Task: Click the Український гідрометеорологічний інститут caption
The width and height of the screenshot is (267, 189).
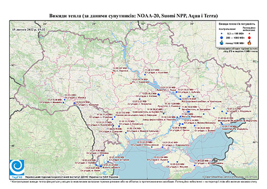Action: (72, 177)
